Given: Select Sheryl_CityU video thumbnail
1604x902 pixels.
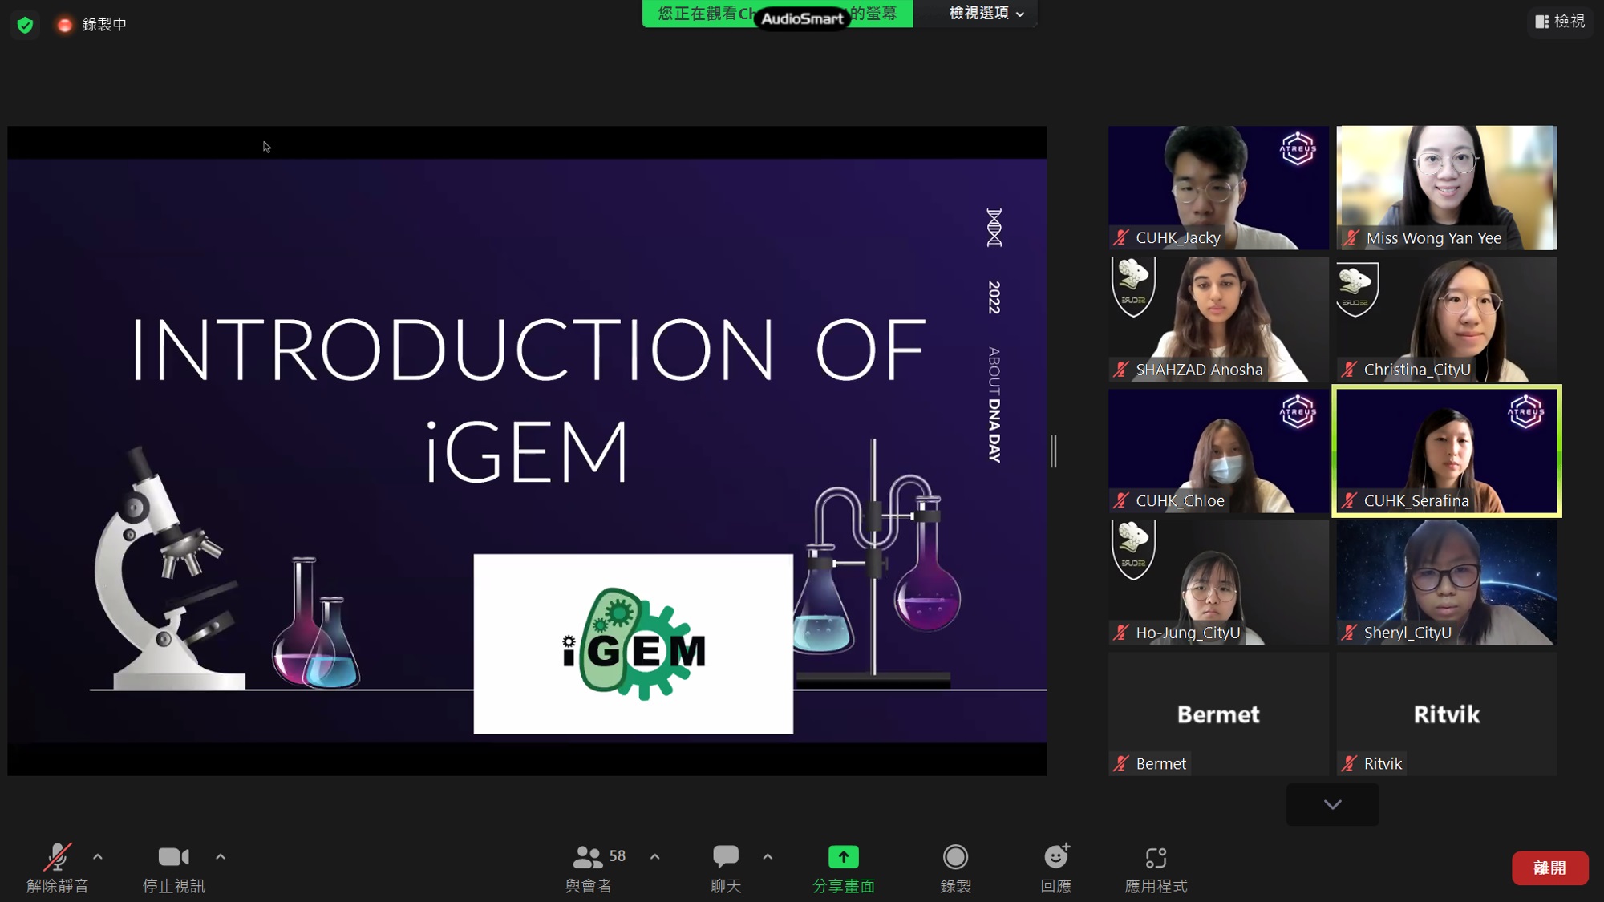Looking at the screenshot, I should (1447, 582).
